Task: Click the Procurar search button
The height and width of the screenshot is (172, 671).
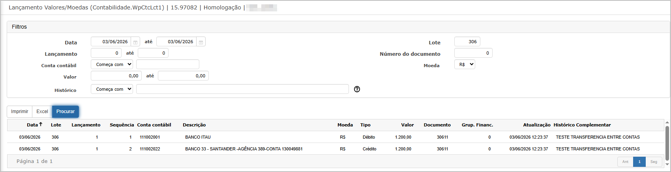Action: point(66,112)
